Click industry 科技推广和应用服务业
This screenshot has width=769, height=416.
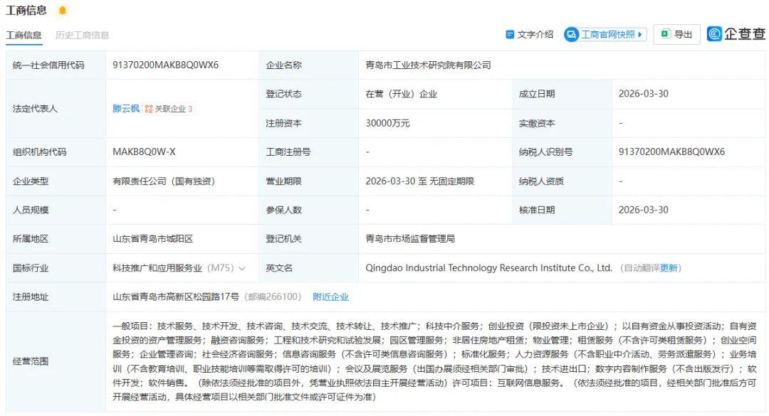(157, 268)
